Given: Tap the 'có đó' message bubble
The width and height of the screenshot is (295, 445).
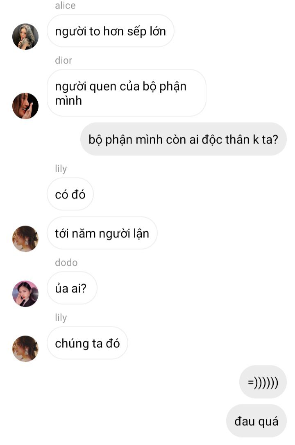Looking at the screenshot, I should (x=70, y=194).
